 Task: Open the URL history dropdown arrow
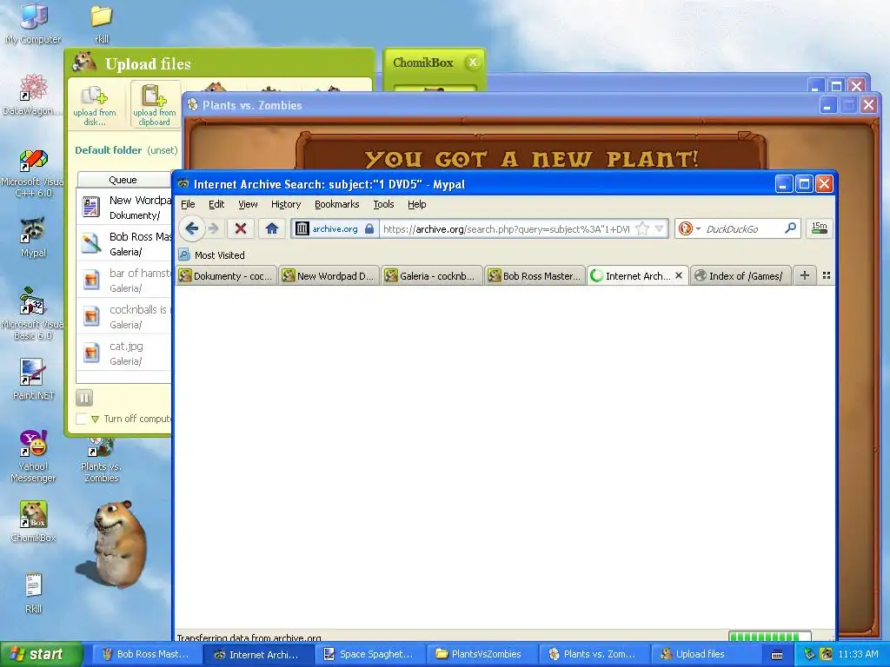[659, 228]
